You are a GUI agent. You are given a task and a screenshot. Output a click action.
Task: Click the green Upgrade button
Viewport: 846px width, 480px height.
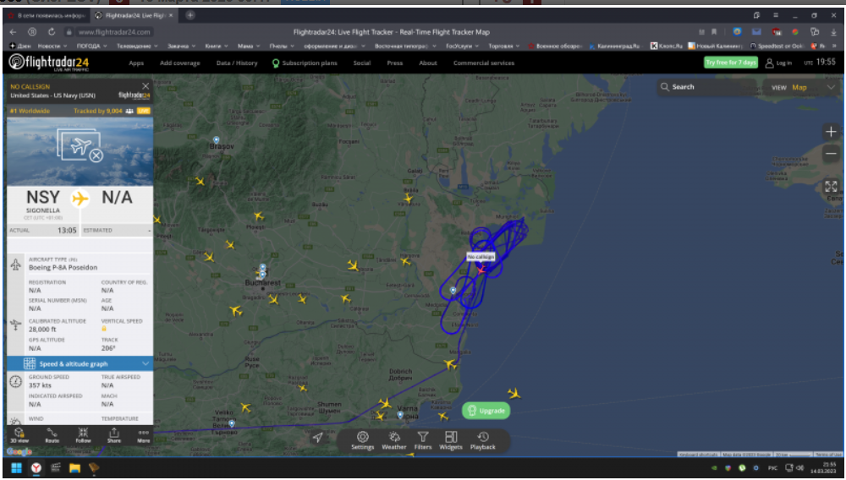click(486, 411)
